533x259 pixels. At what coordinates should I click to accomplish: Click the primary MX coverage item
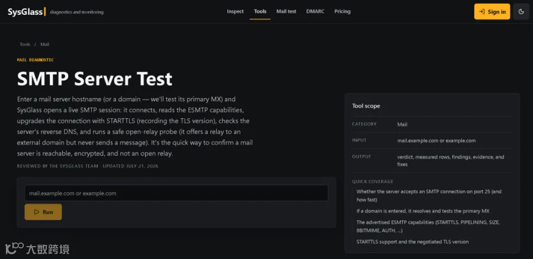point(423,211)
